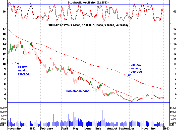177x130 pixels.
Task: Select the upper blue stochastic threshold line
Action: [x=88, y=5]
